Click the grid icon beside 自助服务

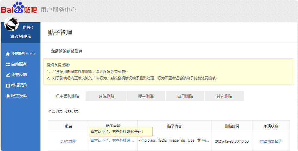(x=8, y=64)
